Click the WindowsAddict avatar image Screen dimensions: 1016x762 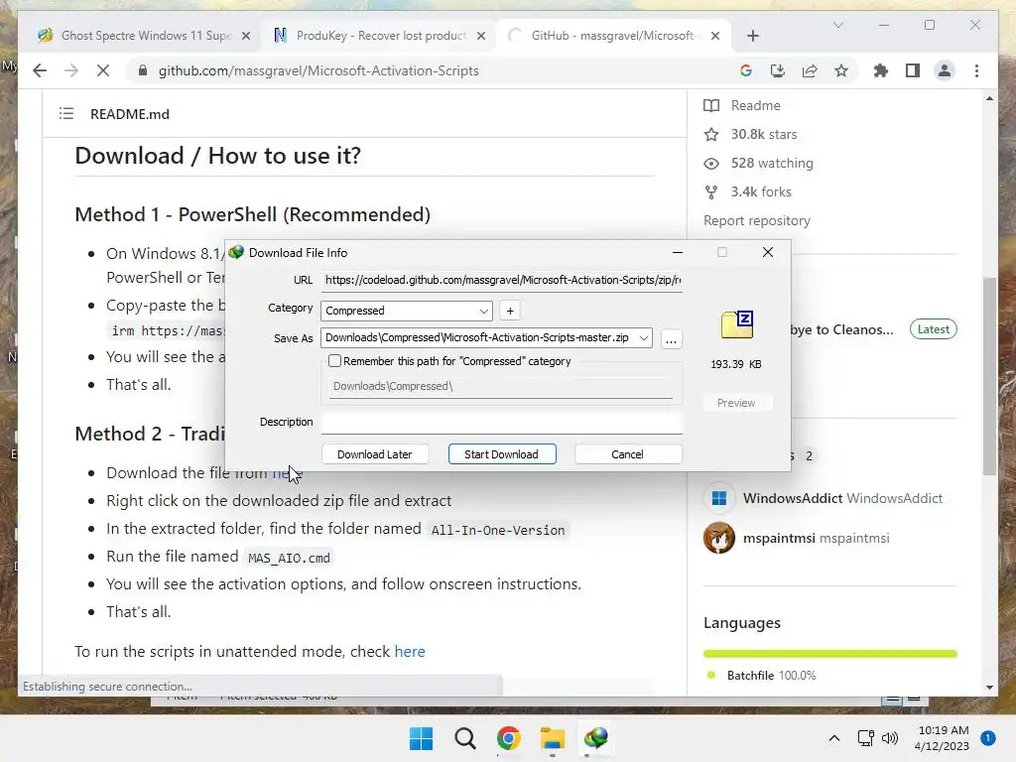point(719,498)
